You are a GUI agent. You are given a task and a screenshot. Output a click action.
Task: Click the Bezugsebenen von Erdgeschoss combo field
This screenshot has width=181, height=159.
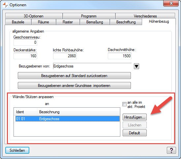coord(92,66)
